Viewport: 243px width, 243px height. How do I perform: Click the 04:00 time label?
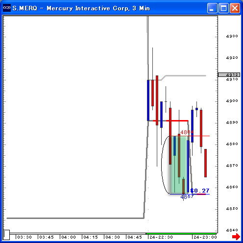click(69, 237)
